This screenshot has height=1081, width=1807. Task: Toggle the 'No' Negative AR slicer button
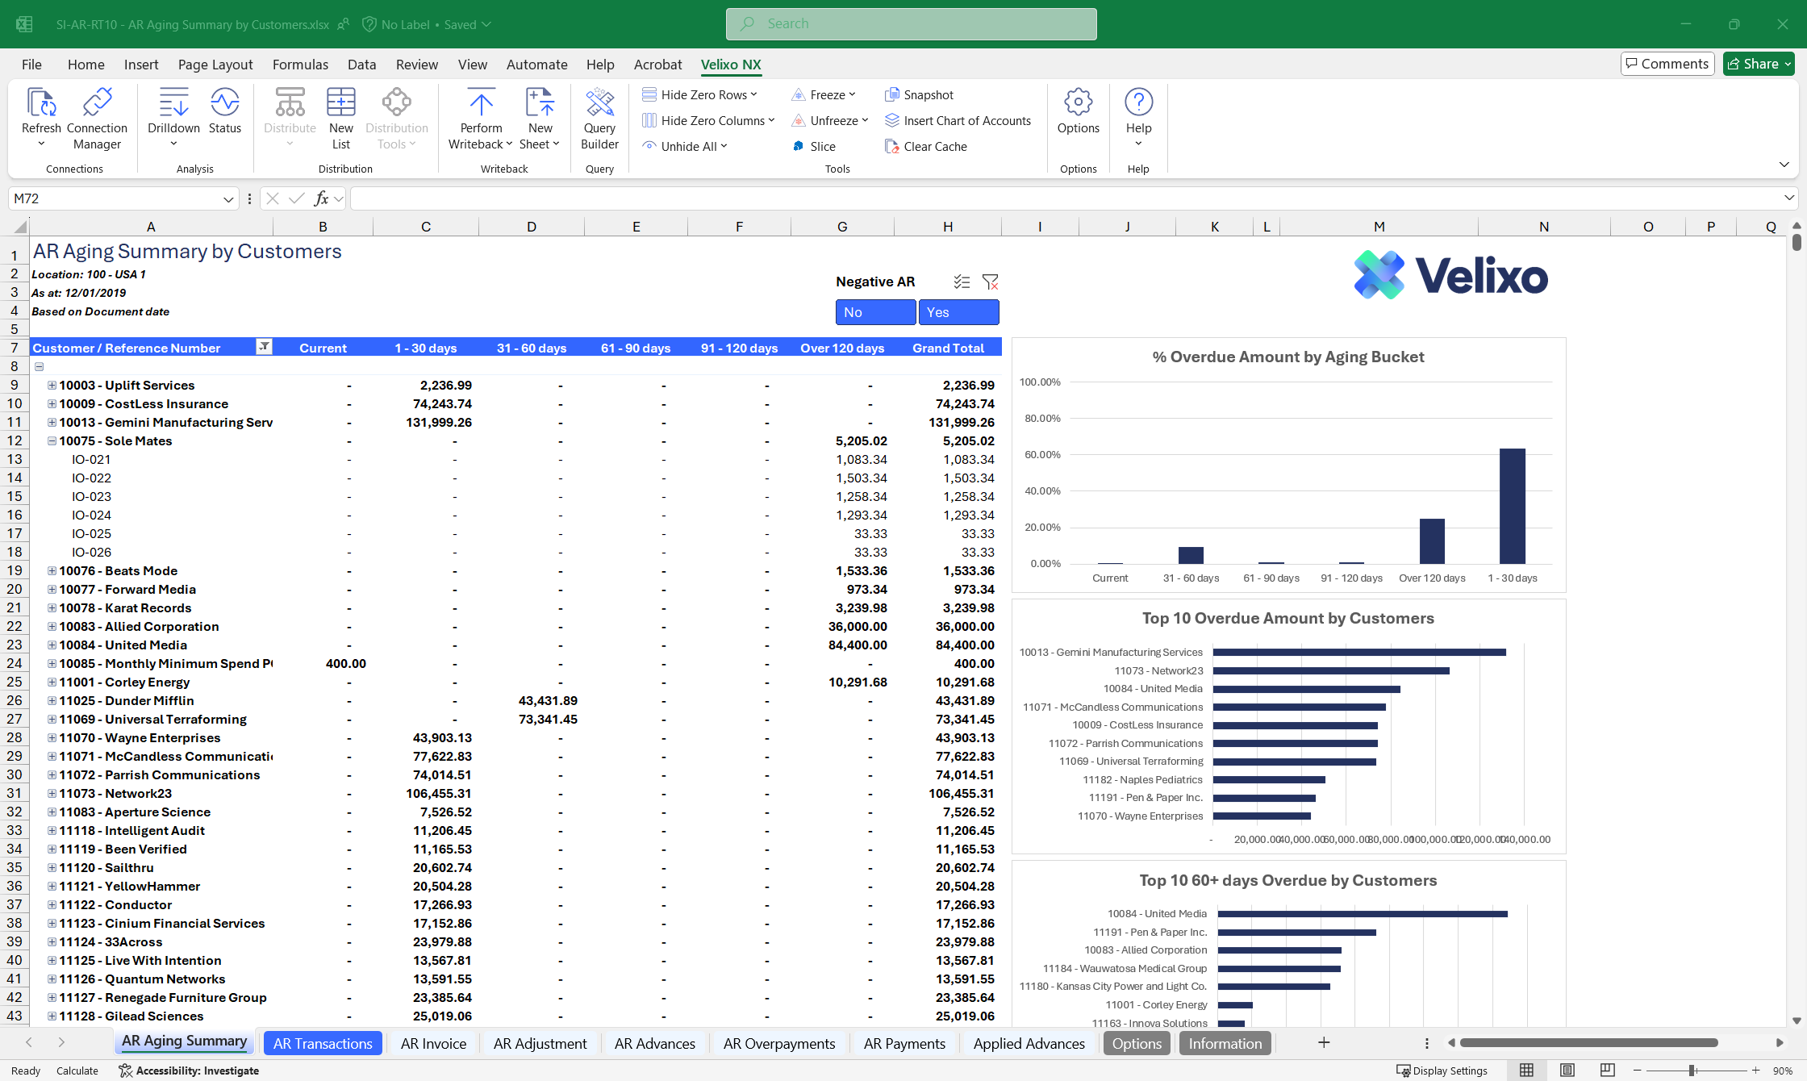tap(875, 312)
